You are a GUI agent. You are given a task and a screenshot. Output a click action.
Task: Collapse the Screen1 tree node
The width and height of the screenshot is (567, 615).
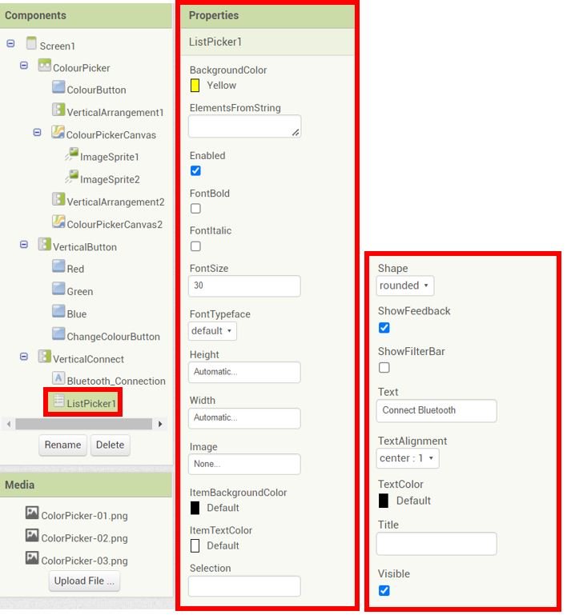[x=10, y=43]
